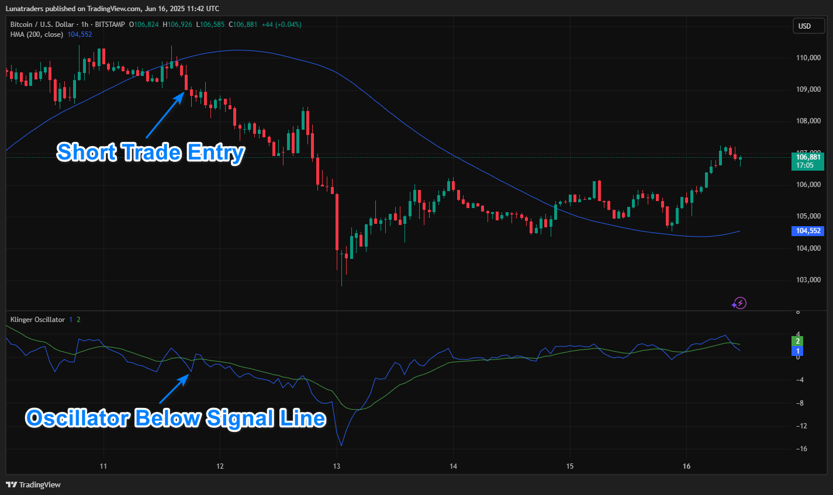Open the Bitcoin / U.S. Dollar symbol title

[42, 25]
